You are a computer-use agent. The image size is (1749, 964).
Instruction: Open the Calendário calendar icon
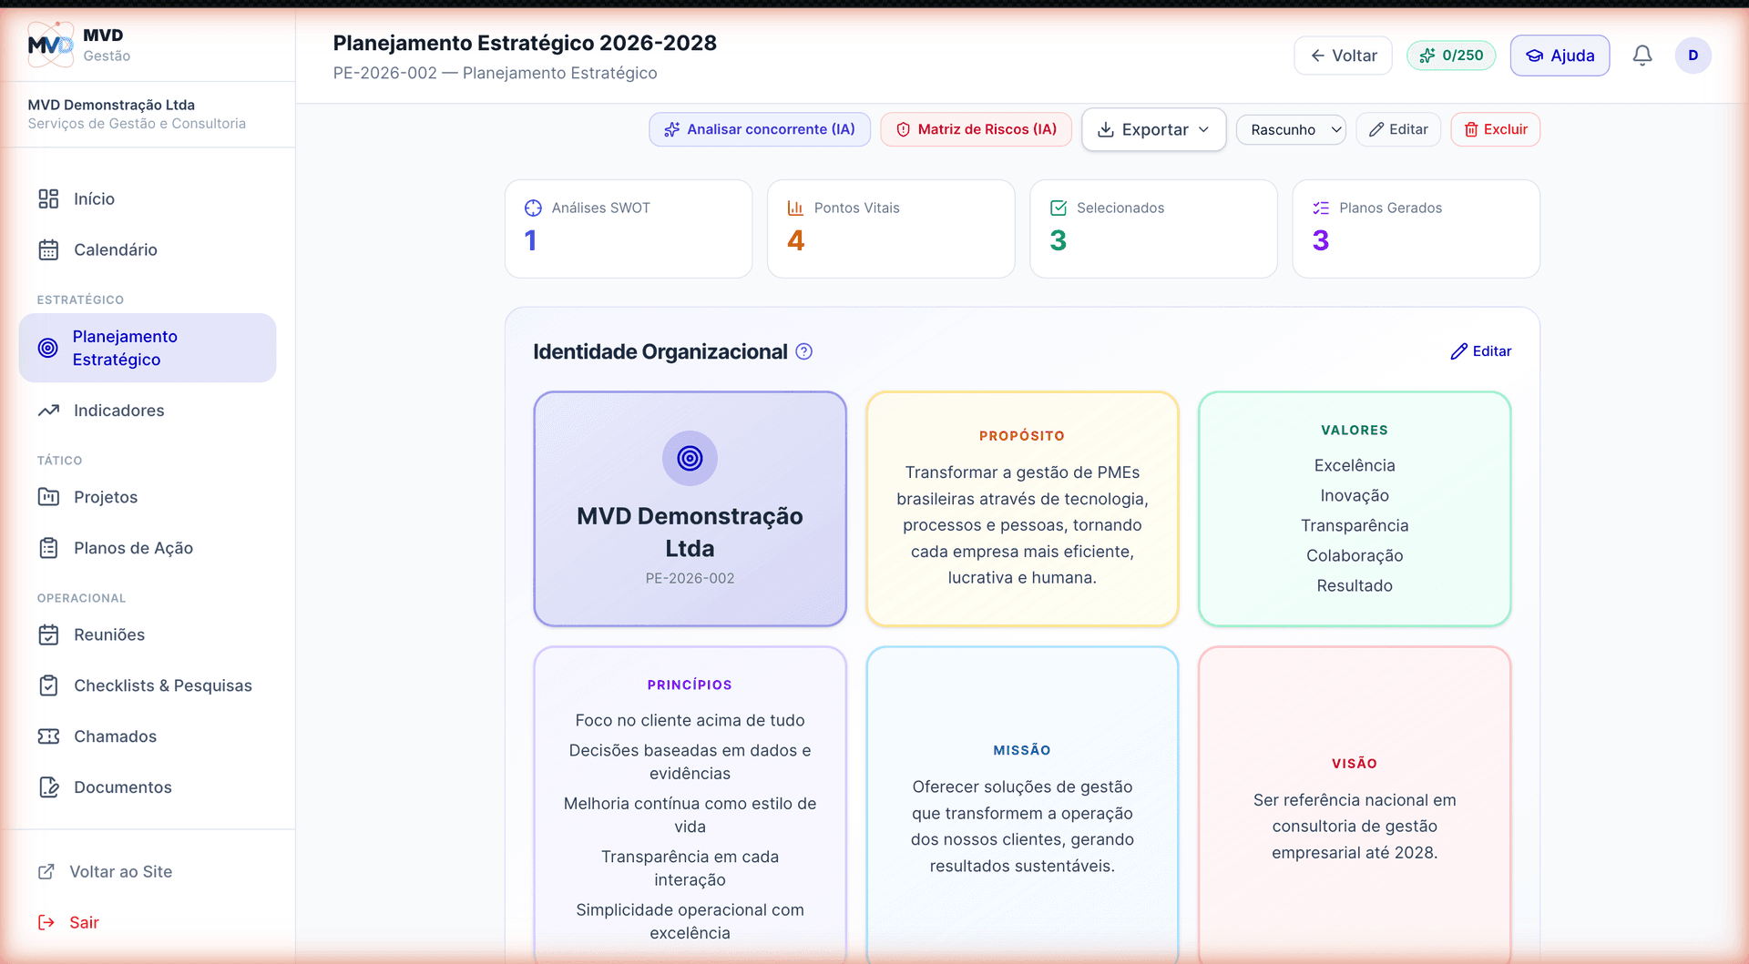[48, 249]
